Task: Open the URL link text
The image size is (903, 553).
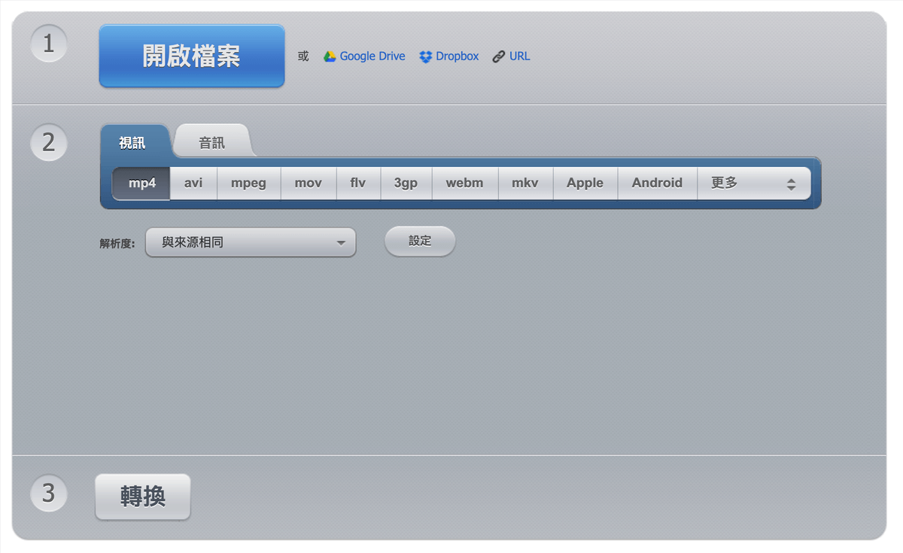Action: click(x=519, y=56)
